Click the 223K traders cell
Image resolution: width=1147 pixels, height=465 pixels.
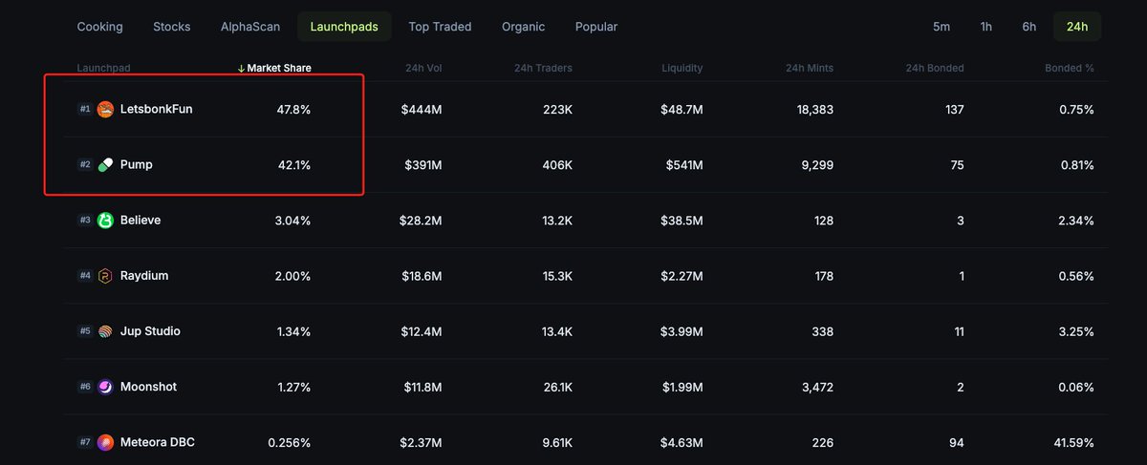(x=557, y=110)
